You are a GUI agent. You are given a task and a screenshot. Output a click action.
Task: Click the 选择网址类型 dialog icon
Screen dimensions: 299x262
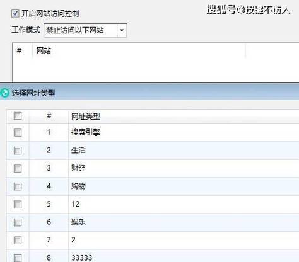pos(4,93)
